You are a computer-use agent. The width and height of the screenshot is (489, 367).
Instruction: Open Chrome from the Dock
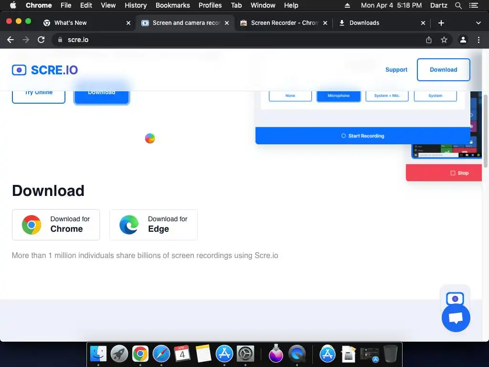[140, 354]
